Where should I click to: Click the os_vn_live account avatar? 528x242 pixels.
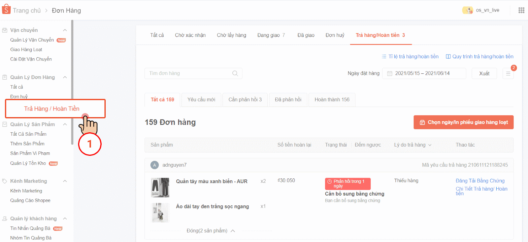(467, 10)
